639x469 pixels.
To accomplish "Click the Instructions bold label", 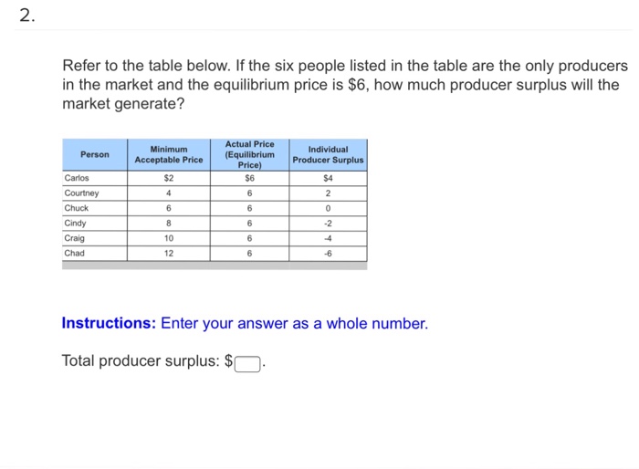I will click(109, 323).
